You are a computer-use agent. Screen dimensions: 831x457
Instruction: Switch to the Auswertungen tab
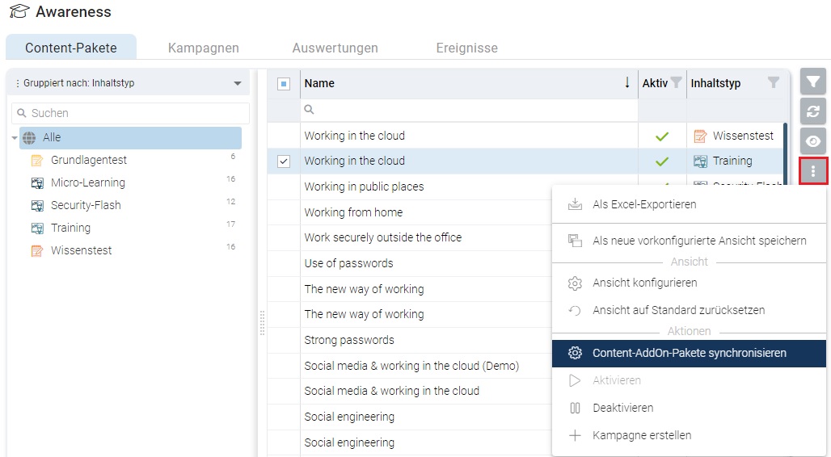(x=335, y=48)
